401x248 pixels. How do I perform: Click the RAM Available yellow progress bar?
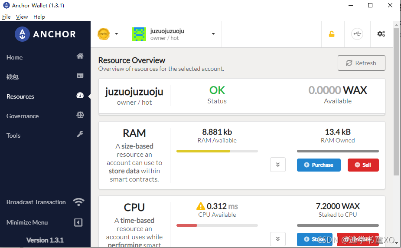217,151
